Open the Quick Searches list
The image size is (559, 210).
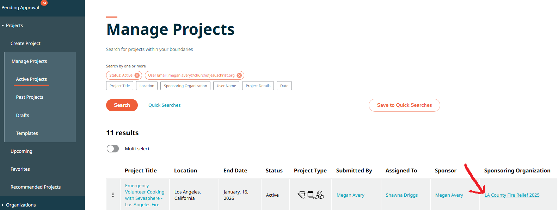click(164, 105)
